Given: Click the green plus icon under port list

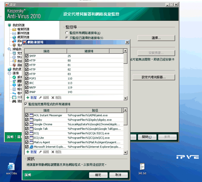Looking at the screenshot, I should (27, 98).
